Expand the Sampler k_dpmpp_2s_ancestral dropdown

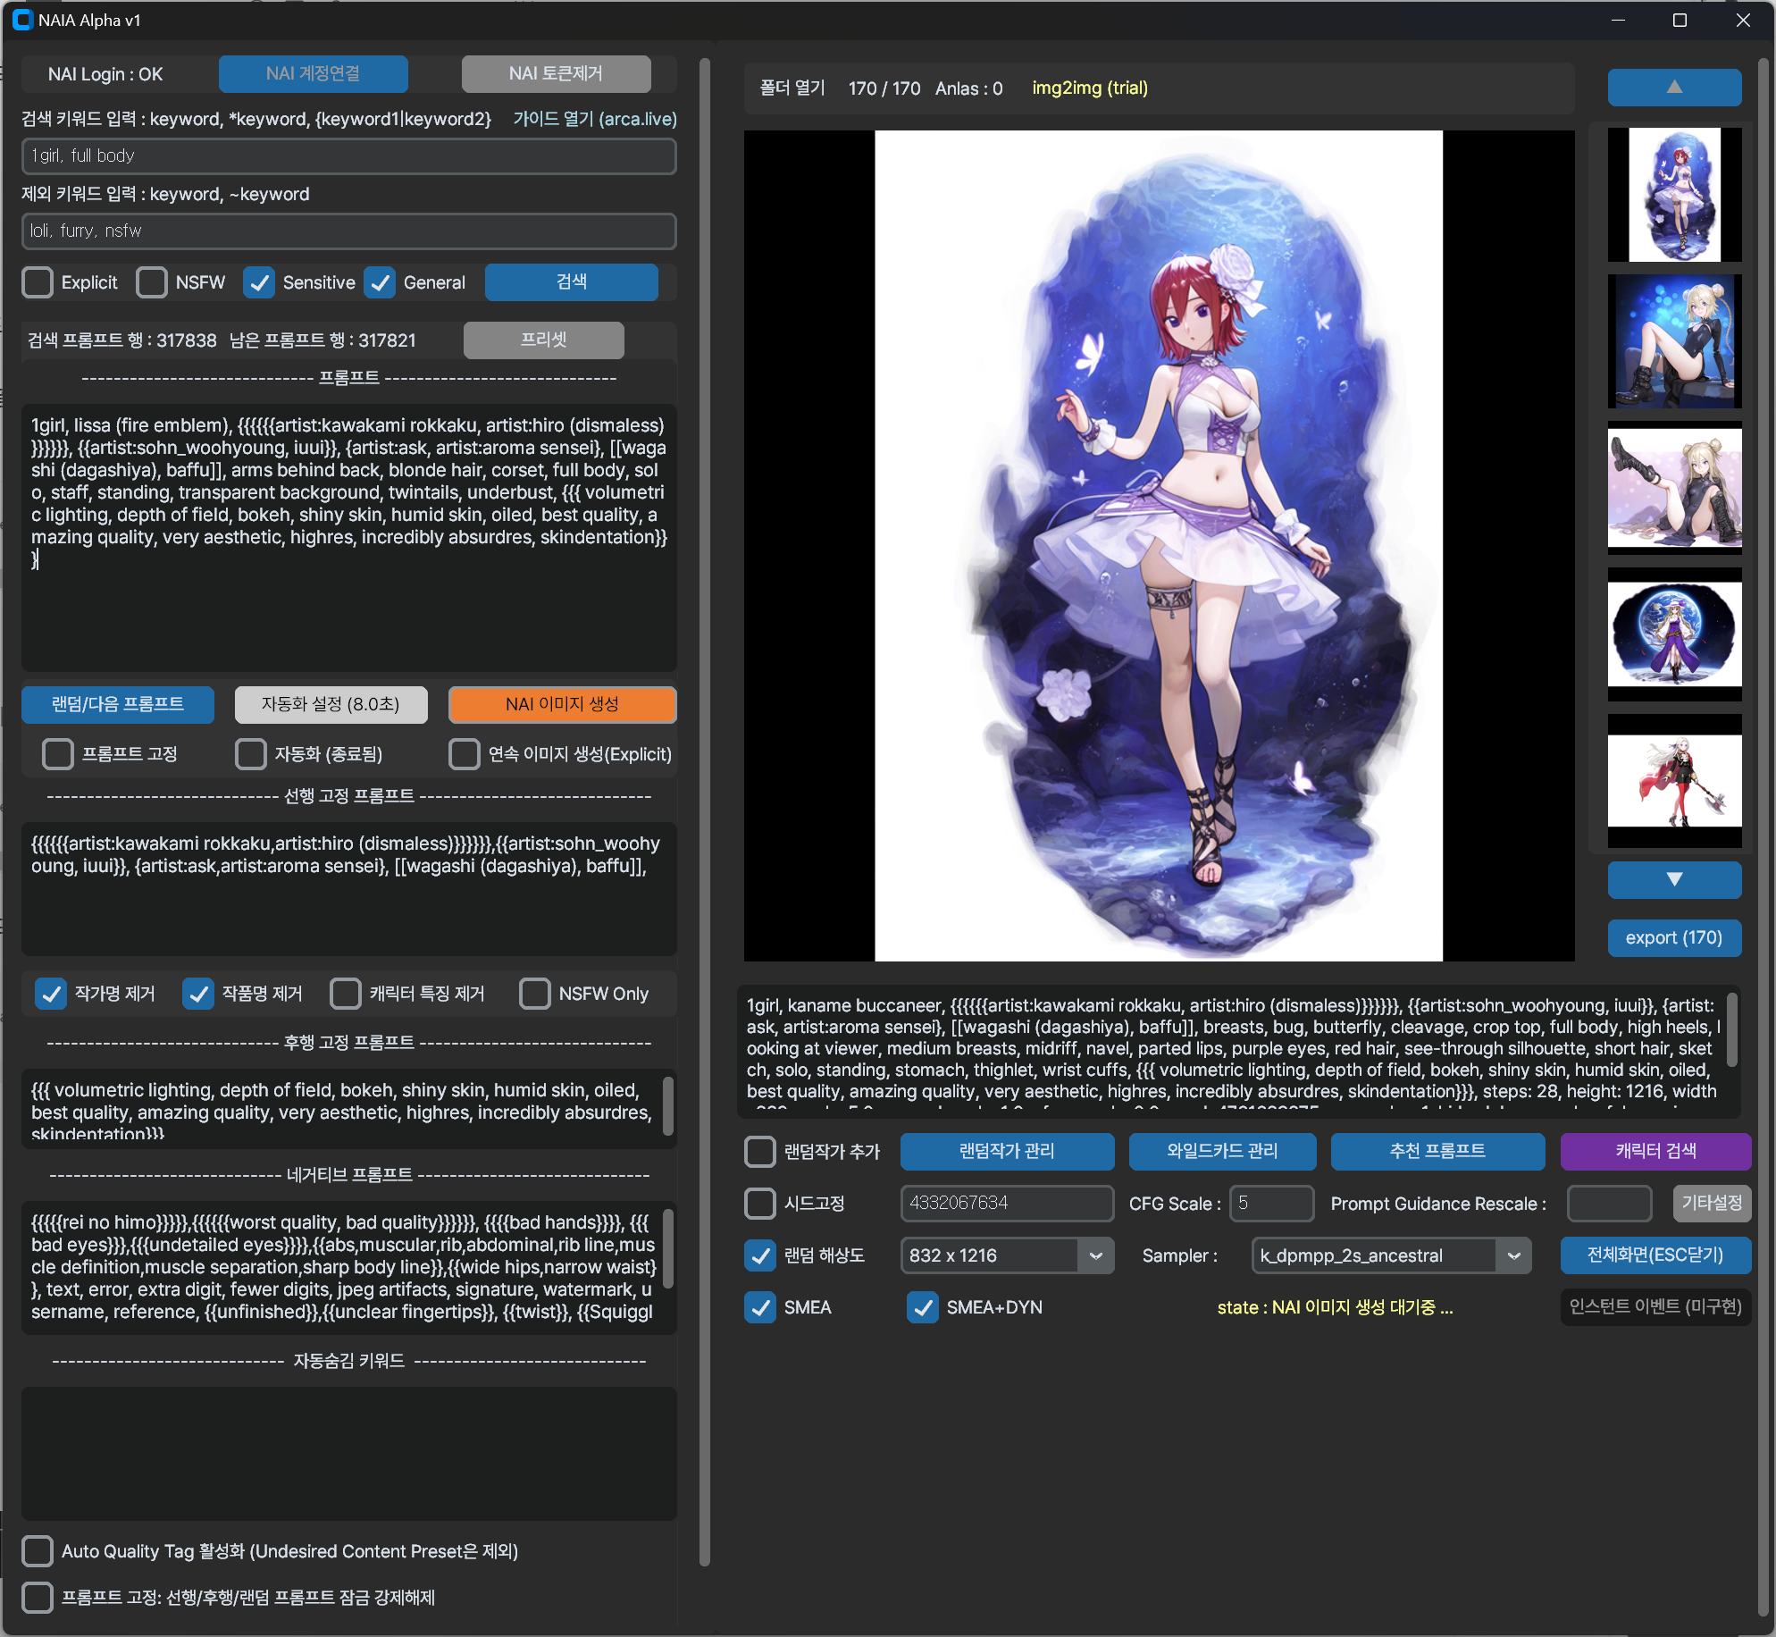[x=1513, y=1255]
